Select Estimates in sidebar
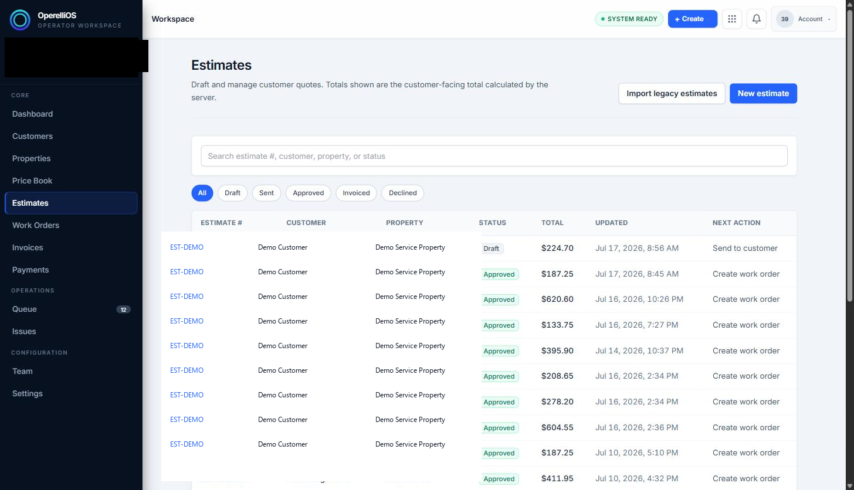The width and height of the screenshot is (854, 490). click(71, 203)
